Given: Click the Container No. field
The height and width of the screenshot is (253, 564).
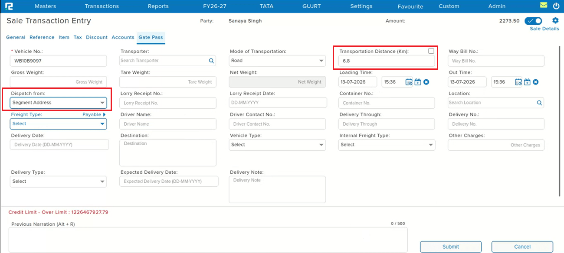Looking at the screenshot, I should click(387, 103).
